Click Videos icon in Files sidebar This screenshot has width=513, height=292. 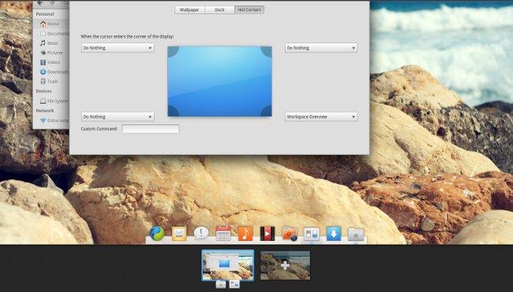pos(43,62)
